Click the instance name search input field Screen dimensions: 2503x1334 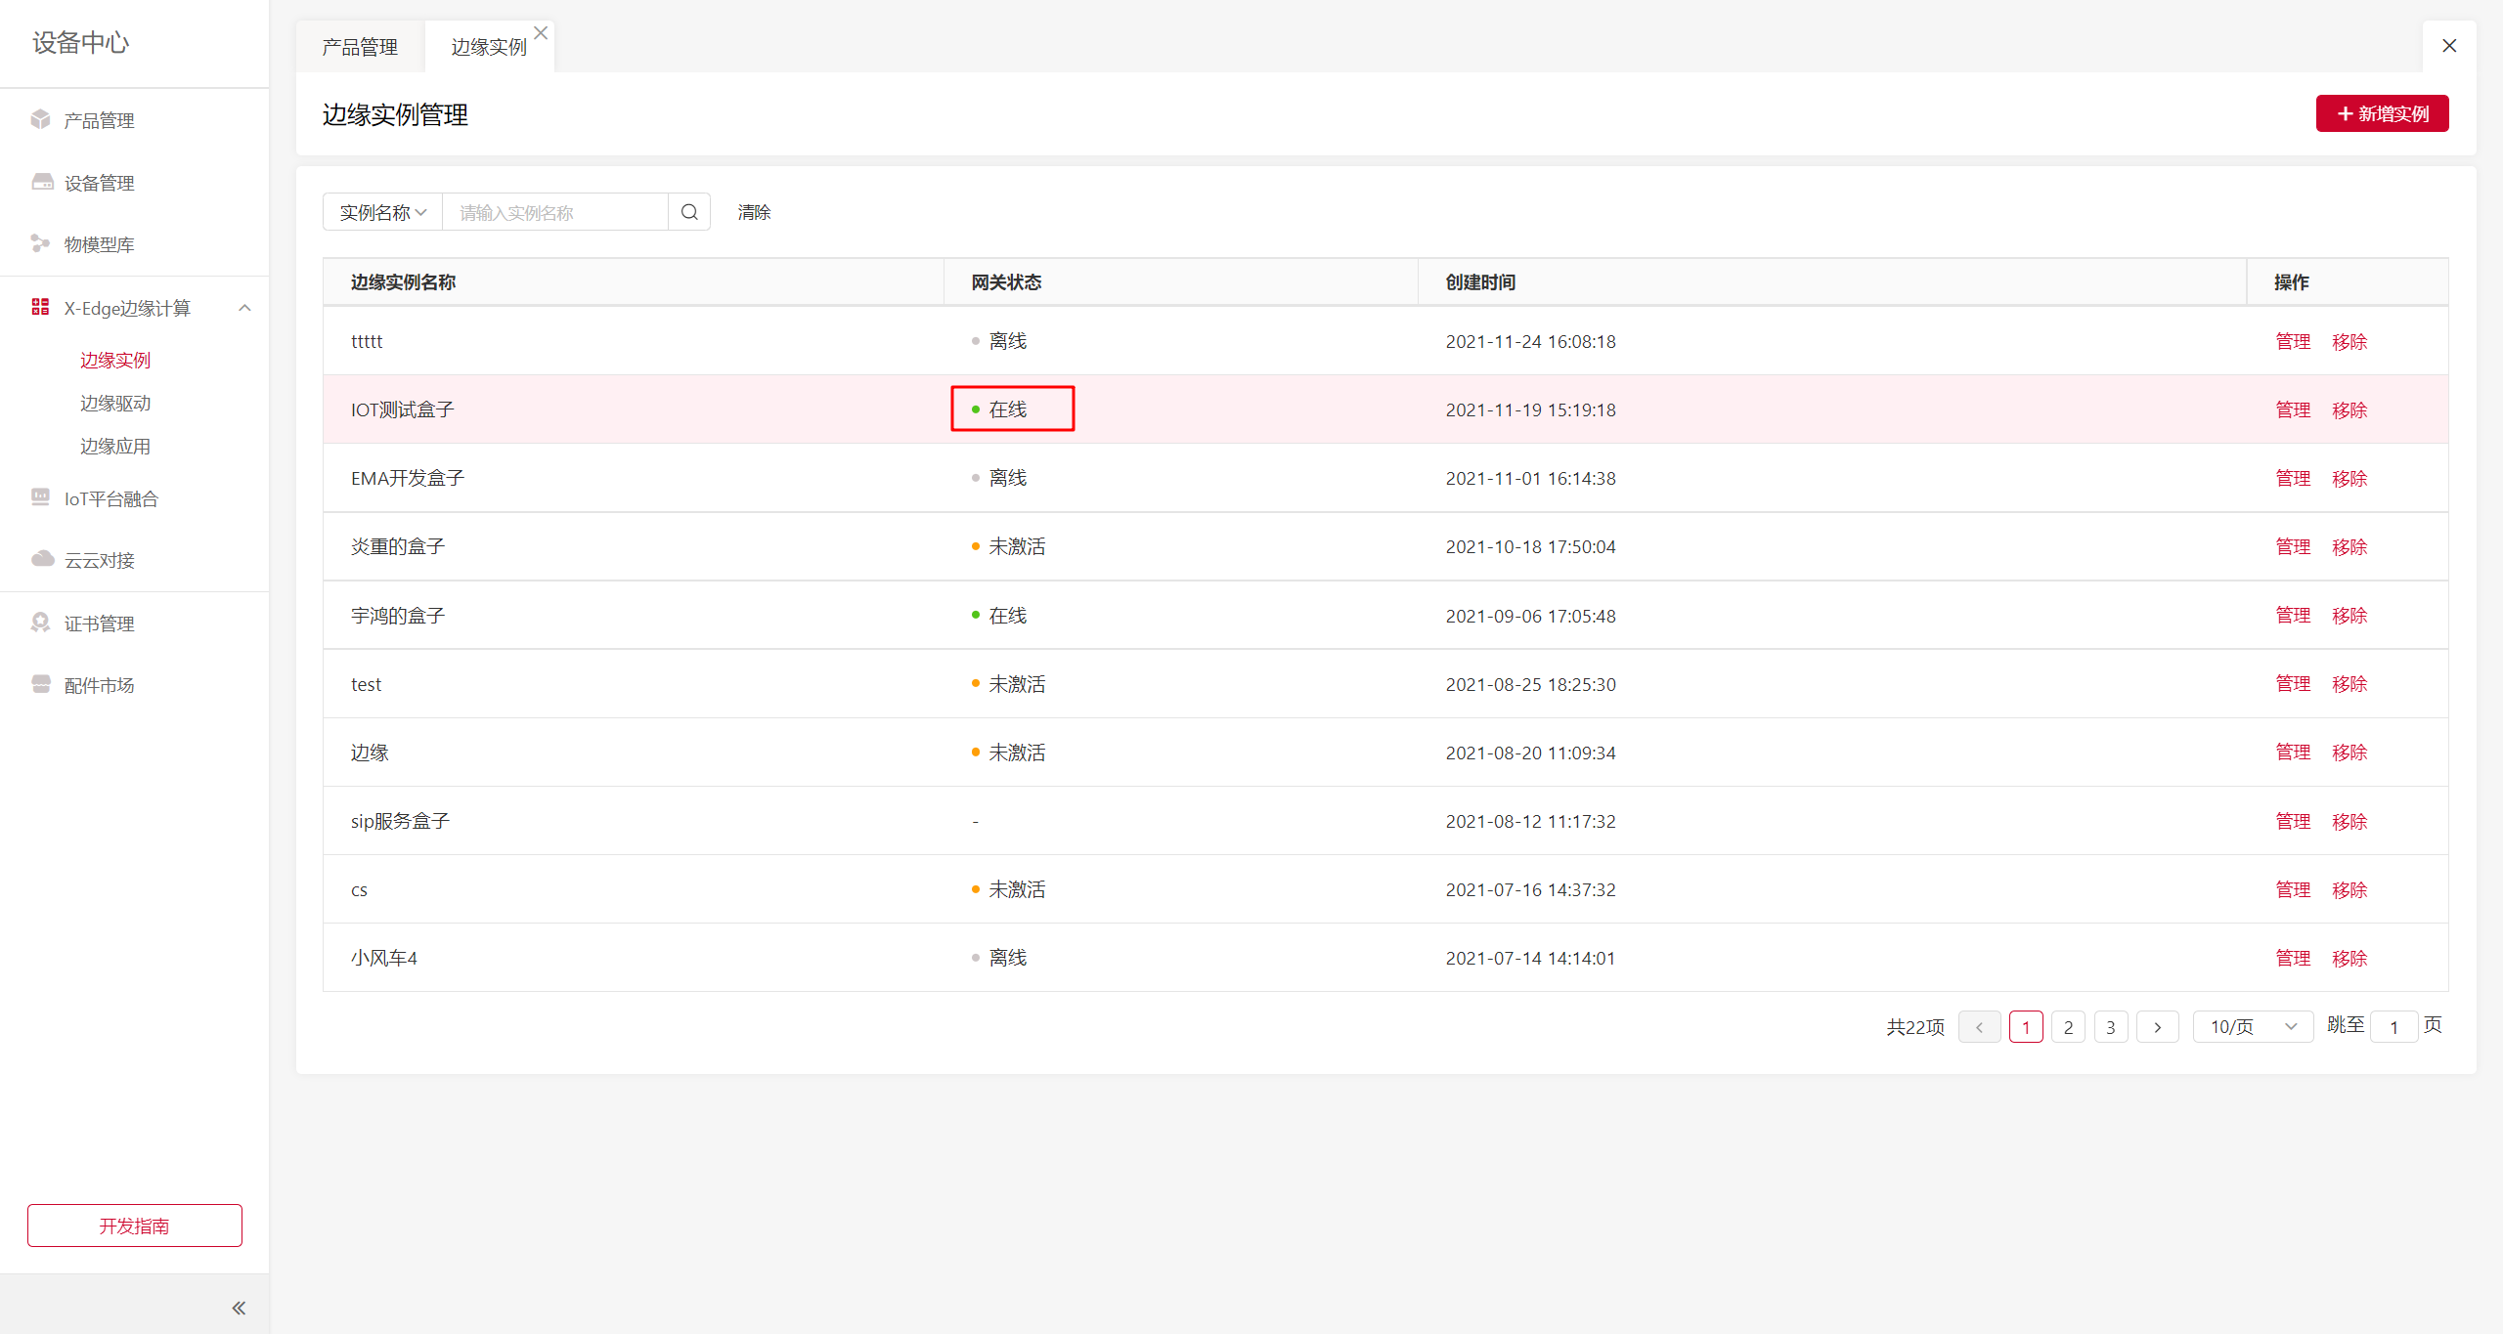554,212
